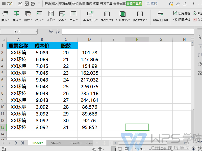Open the 删除 dropdown
Viewport: 202px width, 151px height.
click(28, 16)
